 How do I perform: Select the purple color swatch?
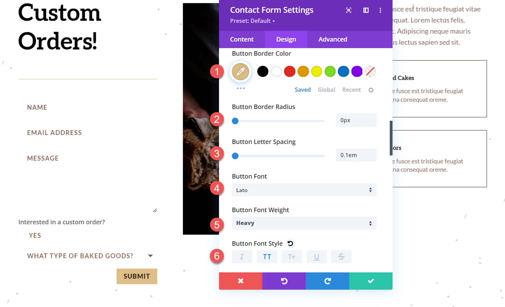(x=357, y=71)
